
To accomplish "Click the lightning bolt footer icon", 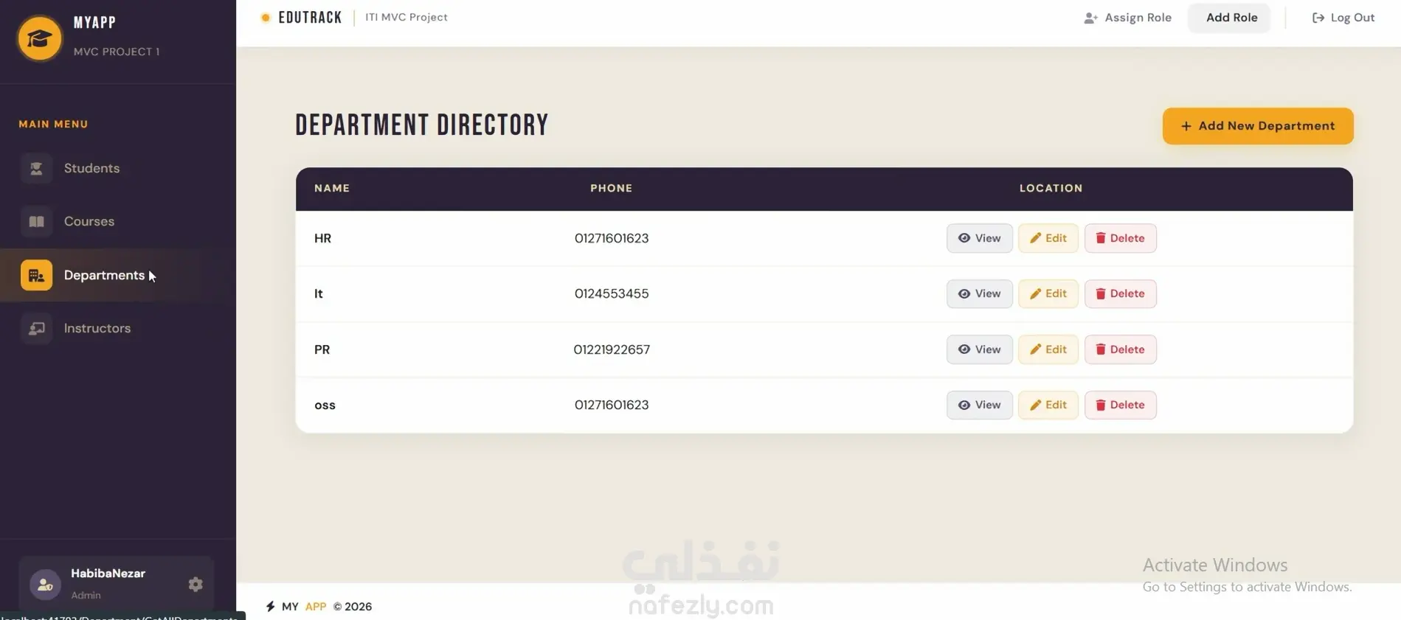I will (x=270, y=606).
